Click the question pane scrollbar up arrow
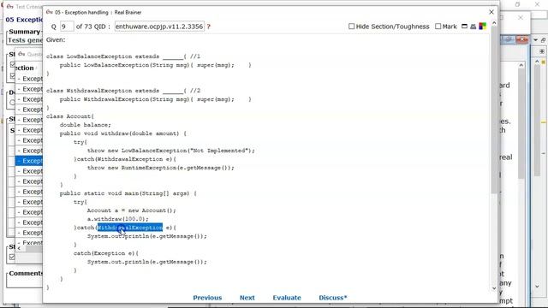This screenshot has width=548, height=308. tap(494, 23)
